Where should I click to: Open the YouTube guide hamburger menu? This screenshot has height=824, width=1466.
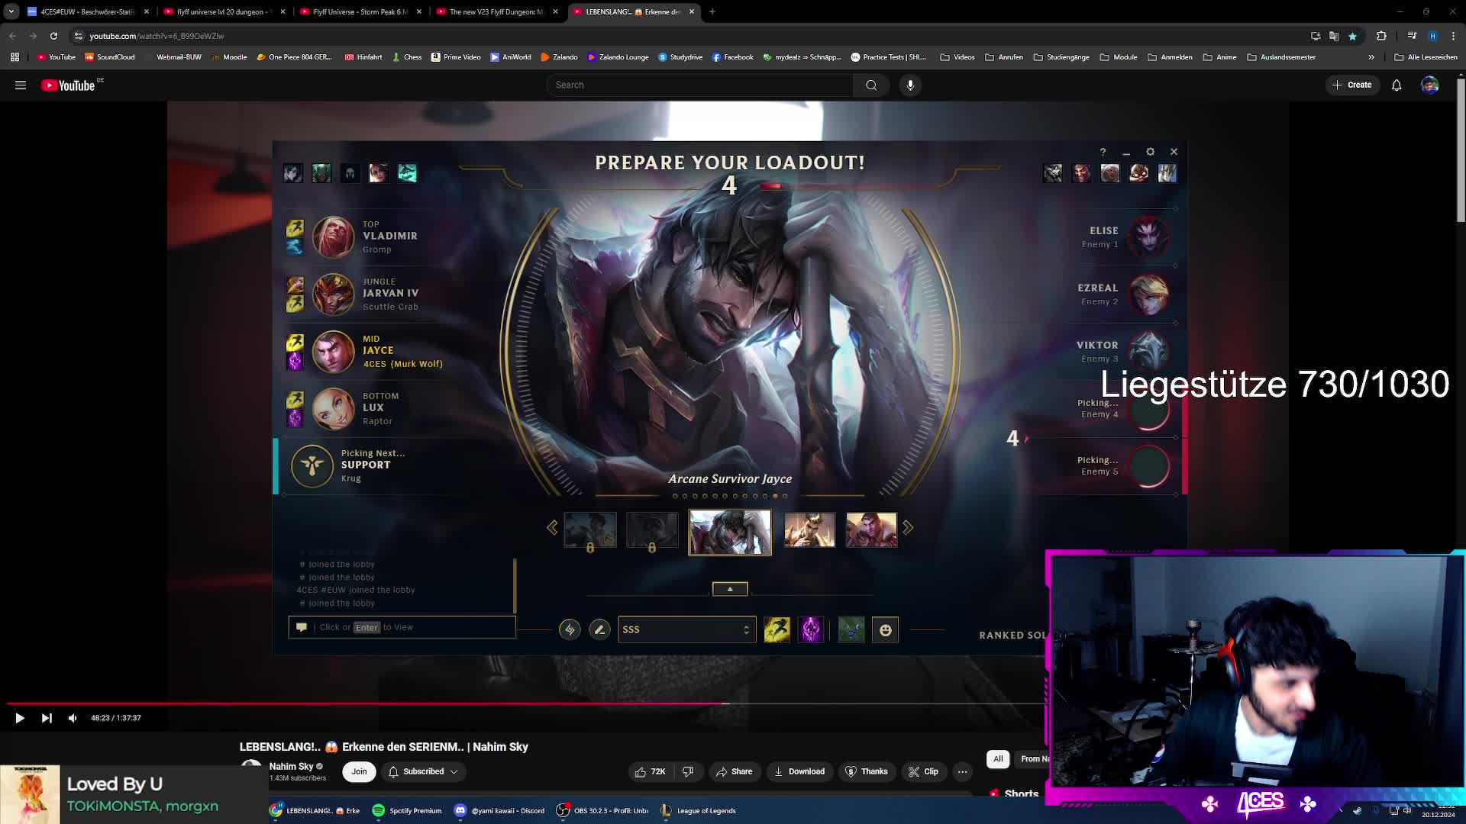click(x=21, y=85)
